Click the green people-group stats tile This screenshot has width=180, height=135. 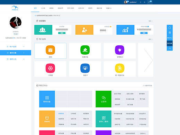tap(43, 30)
